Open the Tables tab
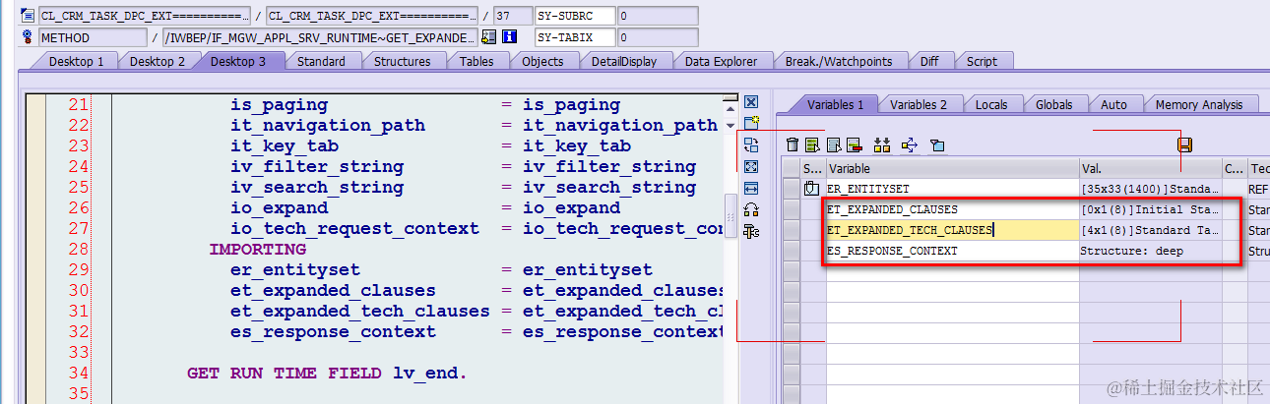 click(476, 61)
